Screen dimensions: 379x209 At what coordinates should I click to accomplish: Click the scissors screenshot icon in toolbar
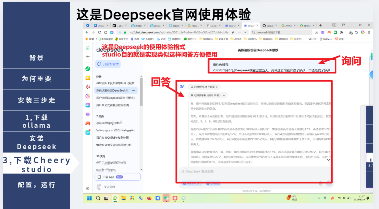point(316,32)
